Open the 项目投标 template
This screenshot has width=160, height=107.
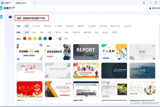pyautogui.click(x=58, y=89)
